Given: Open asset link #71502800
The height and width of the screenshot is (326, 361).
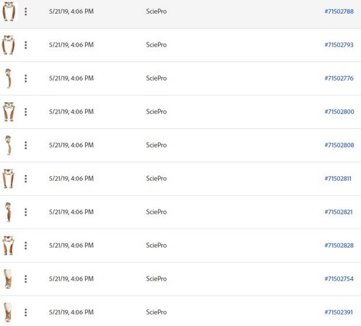Looking at the screenshot, I should pos(339,112).
